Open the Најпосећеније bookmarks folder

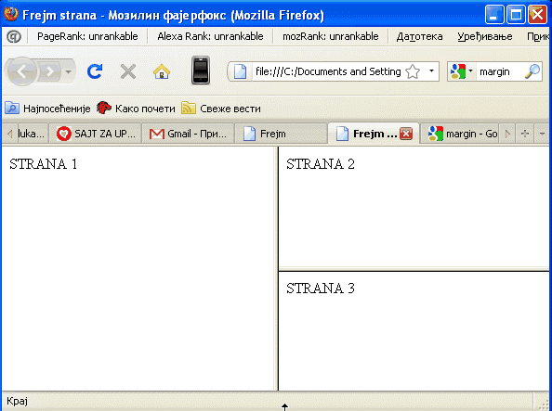point(48,109)
